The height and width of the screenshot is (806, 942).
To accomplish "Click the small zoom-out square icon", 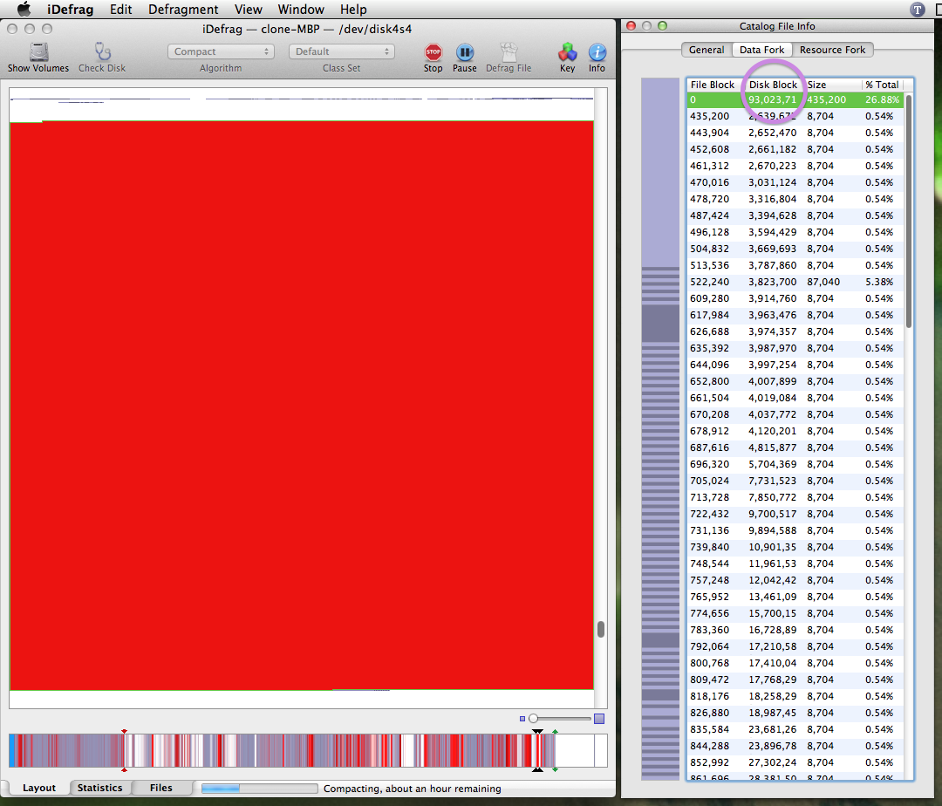I will pos(522,718).
